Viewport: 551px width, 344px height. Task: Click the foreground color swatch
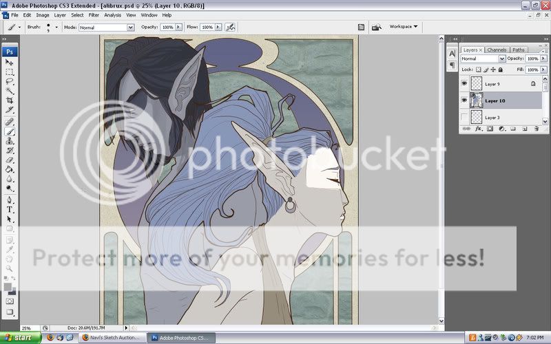pyautogui.click(x=8, y=286)
